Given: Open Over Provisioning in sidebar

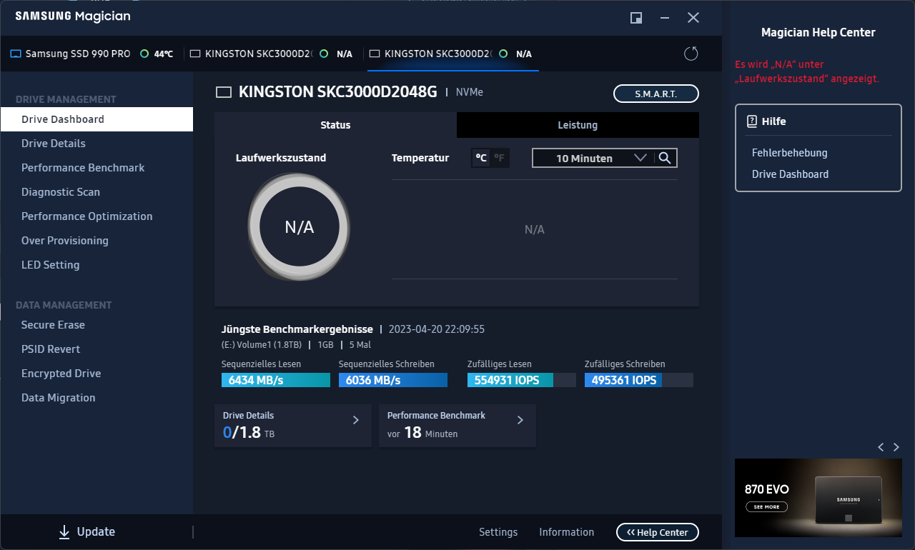Looking at the screenshot, I should coord(97,241).
